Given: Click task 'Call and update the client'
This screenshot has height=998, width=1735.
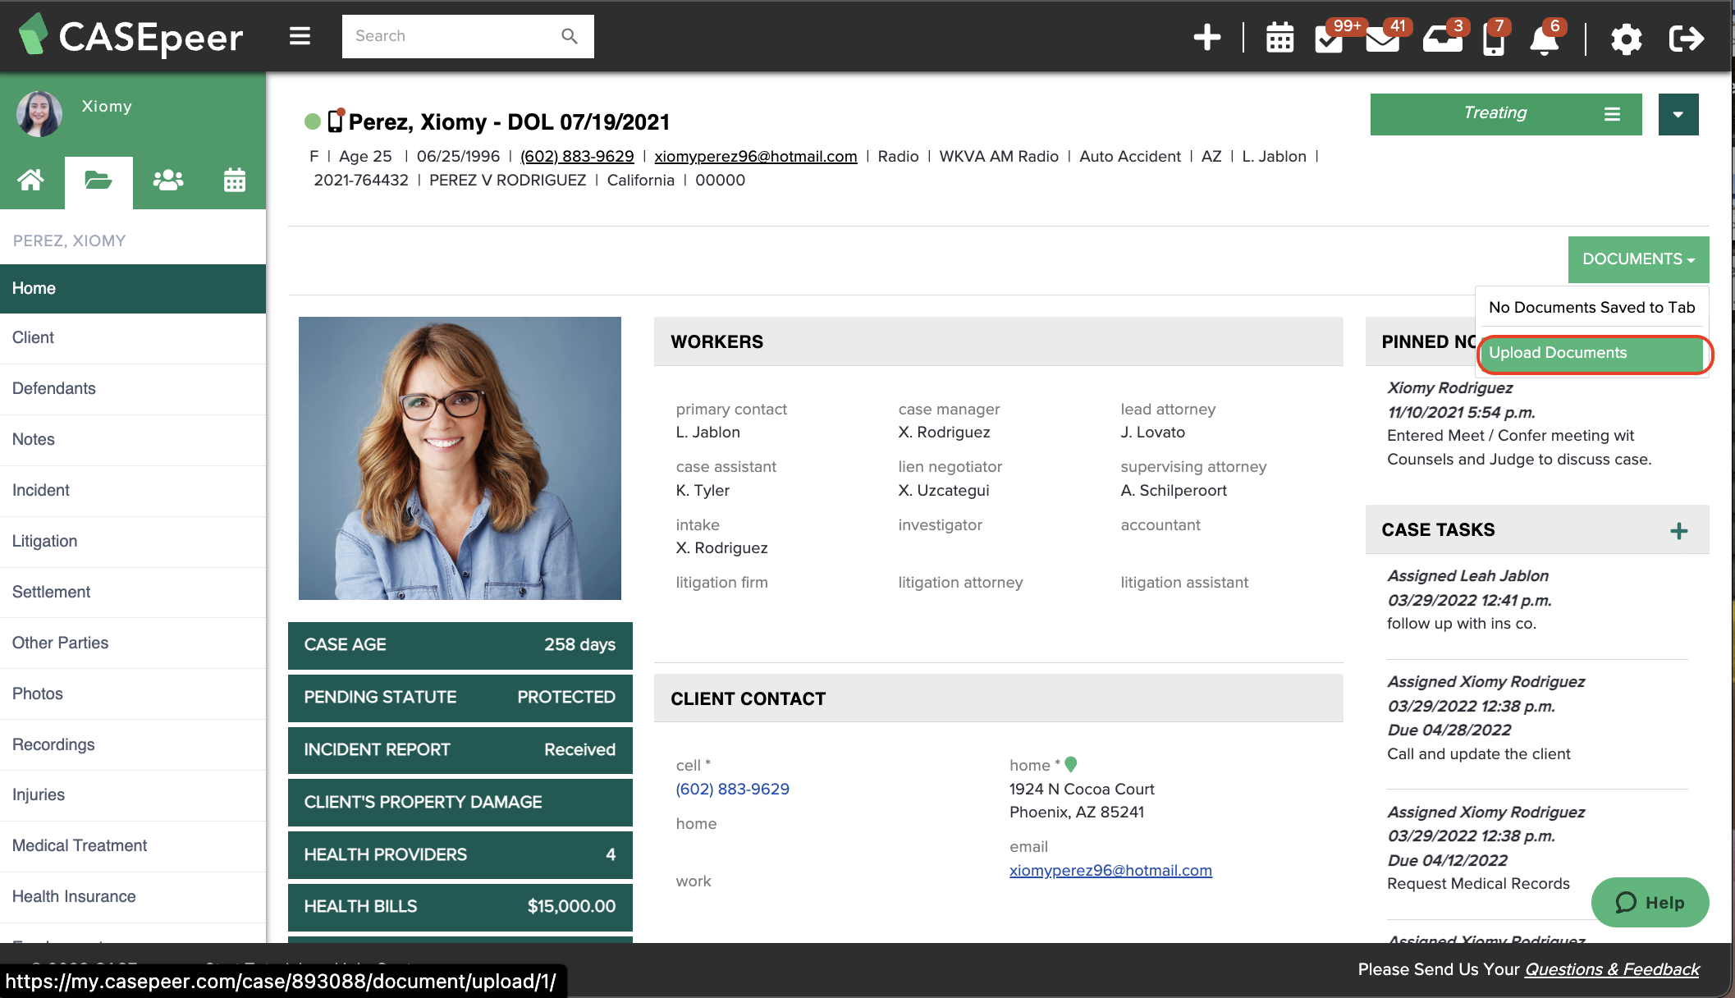Looking at the screenshot, I should point(1478,754).
